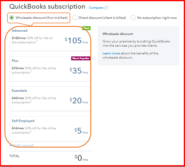Click the $20/mo Essentials price
Image resolution: width=185 pixels, height=167 pixels.
(x=79, y=101)
